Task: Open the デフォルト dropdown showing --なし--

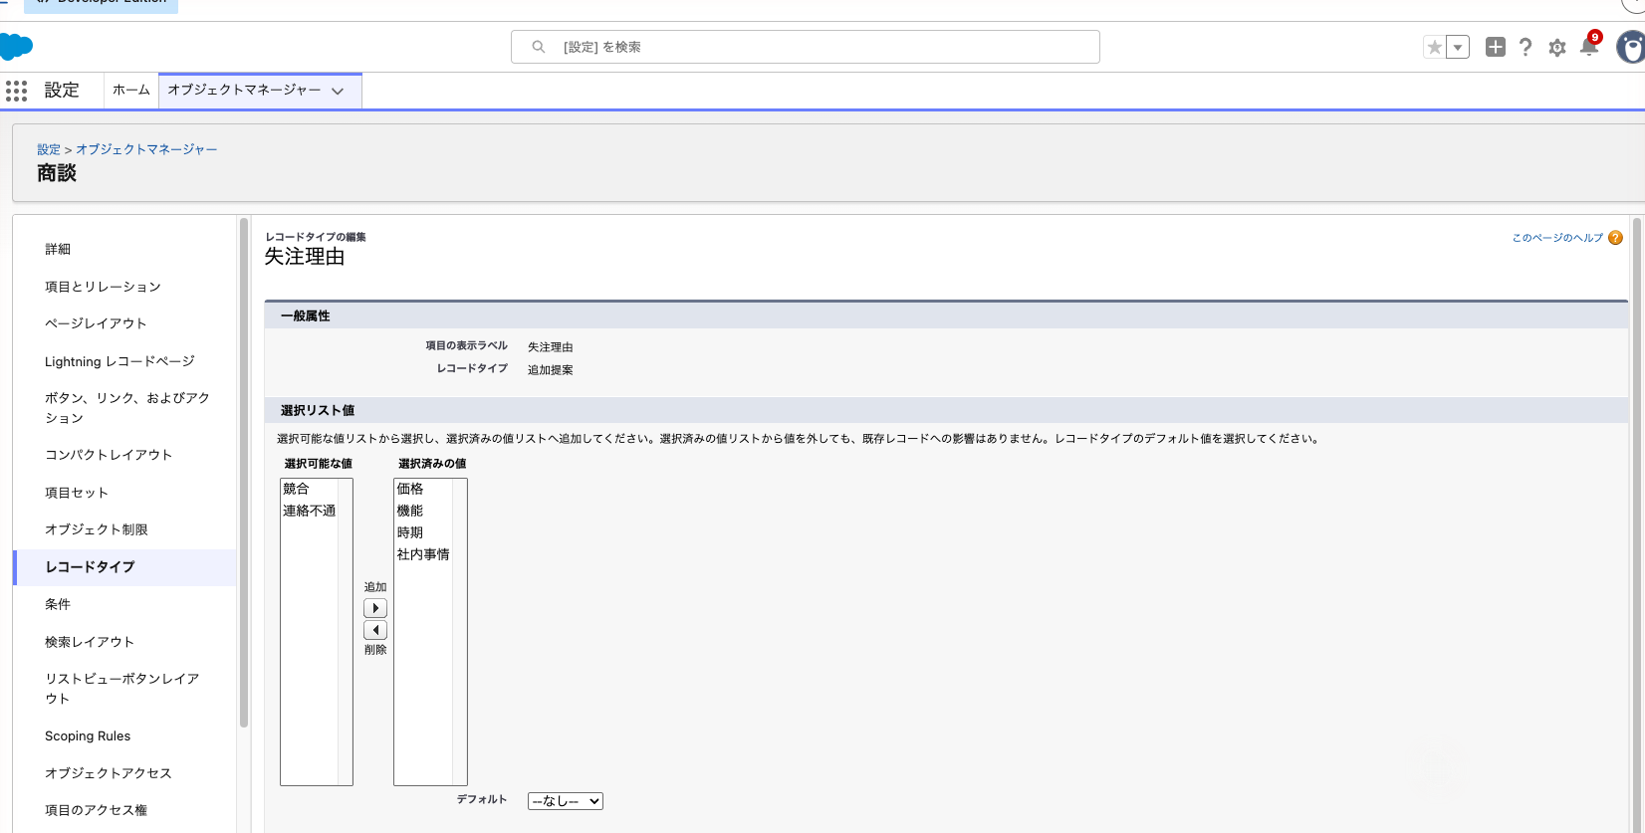Action: click(566, 801)
